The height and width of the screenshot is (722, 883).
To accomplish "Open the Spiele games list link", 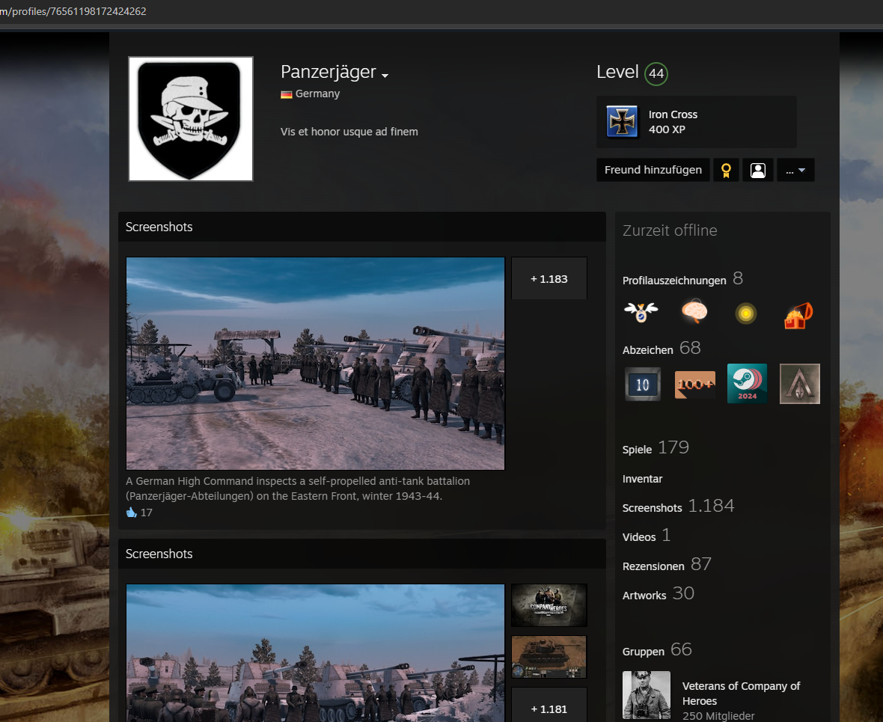I will pyautogui.click(x=637, y=450).
